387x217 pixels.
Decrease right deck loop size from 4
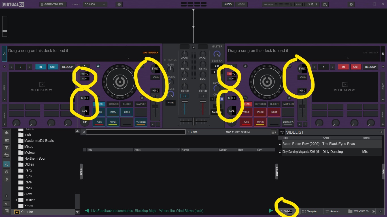(315, 67)
